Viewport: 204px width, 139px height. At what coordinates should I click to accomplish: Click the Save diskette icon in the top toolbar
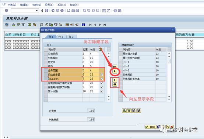pos(46,10)
